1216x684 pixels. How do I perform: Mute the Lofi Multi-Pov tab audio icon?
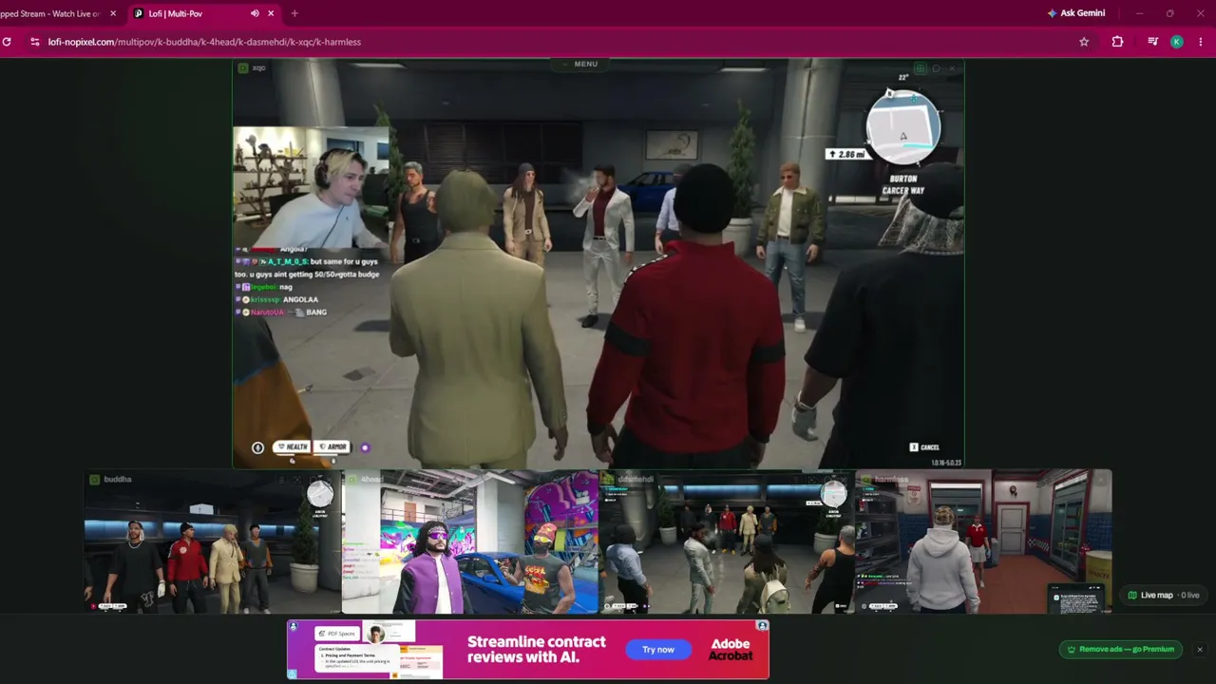click(255, 13)
